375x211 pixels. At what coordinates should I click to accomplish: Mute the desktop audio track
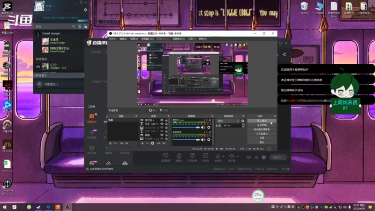(x=203, y=140)
